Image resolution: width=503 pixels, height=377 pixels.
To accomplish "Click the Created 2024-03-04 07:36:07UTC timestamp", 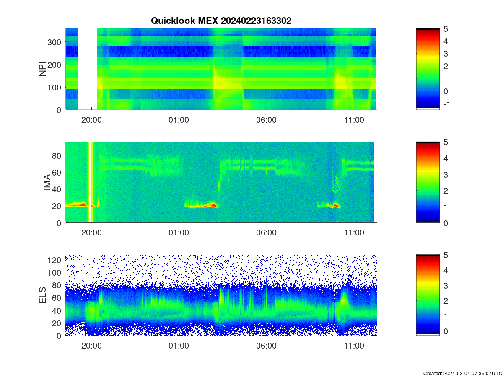I will point(462,373).
